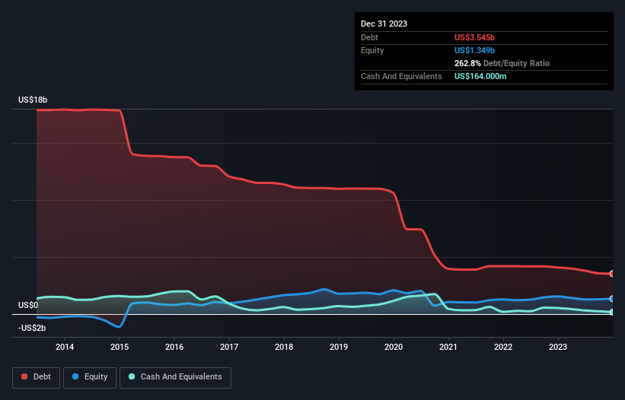The width and height of the screenshot is (625, 400).
Task: Toggle the Debt series legend button
Action: [37, 377]
